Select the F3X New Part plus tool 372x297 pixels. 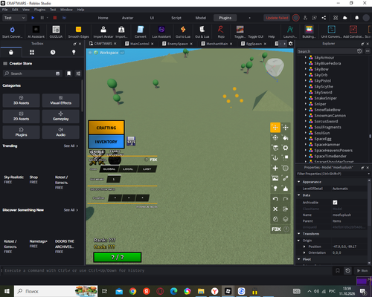coord(275,168)
